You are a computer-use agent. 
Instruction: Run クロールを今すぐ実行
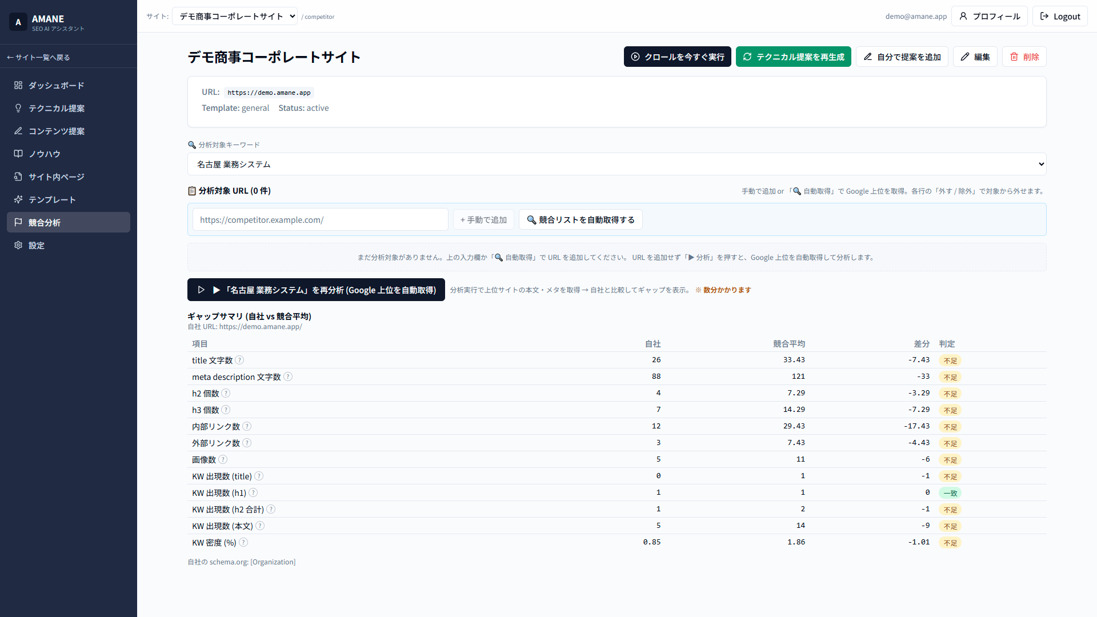point(678,57)
